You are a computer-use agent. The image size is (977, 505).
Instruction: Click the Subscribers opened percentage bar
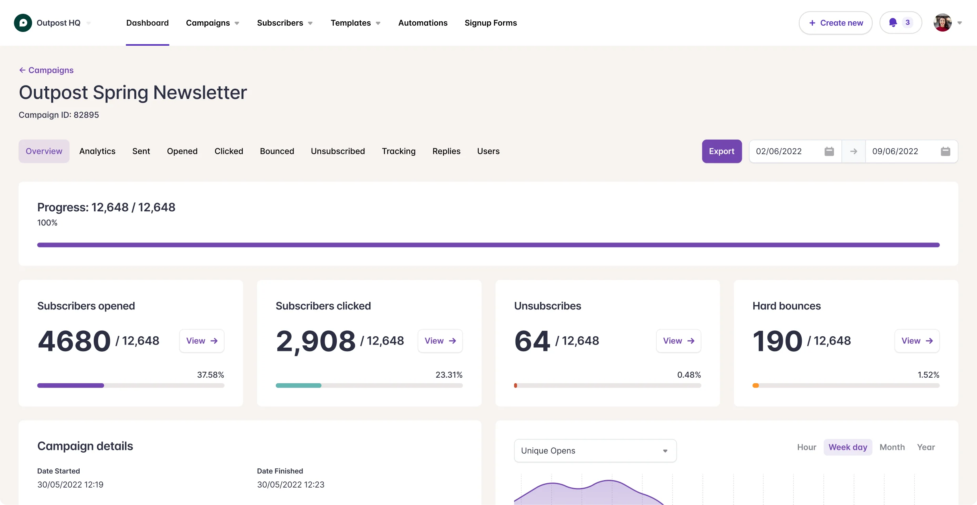pyautogui.click(x=131, y=386)
